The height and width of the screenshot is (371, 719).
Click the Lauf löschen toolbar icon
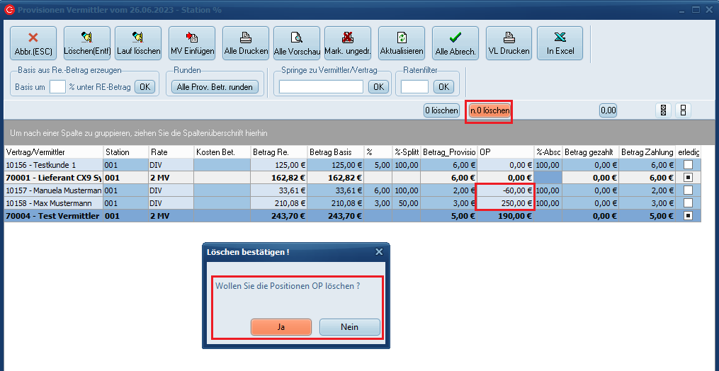[x=138, y=44]
